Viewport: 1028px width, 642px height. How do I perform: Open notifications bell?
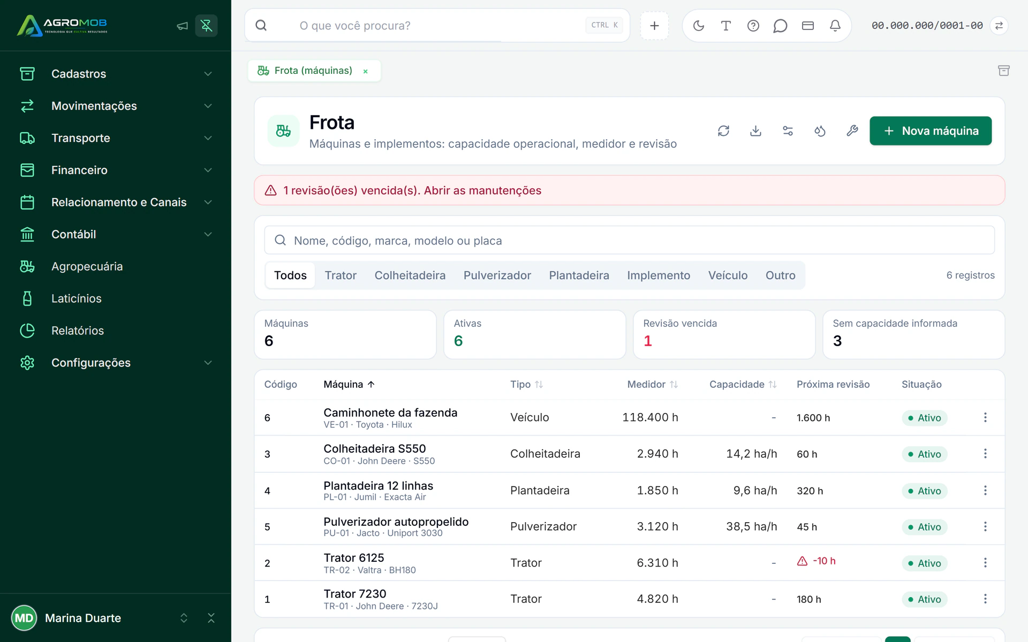(x=835, y=26)
